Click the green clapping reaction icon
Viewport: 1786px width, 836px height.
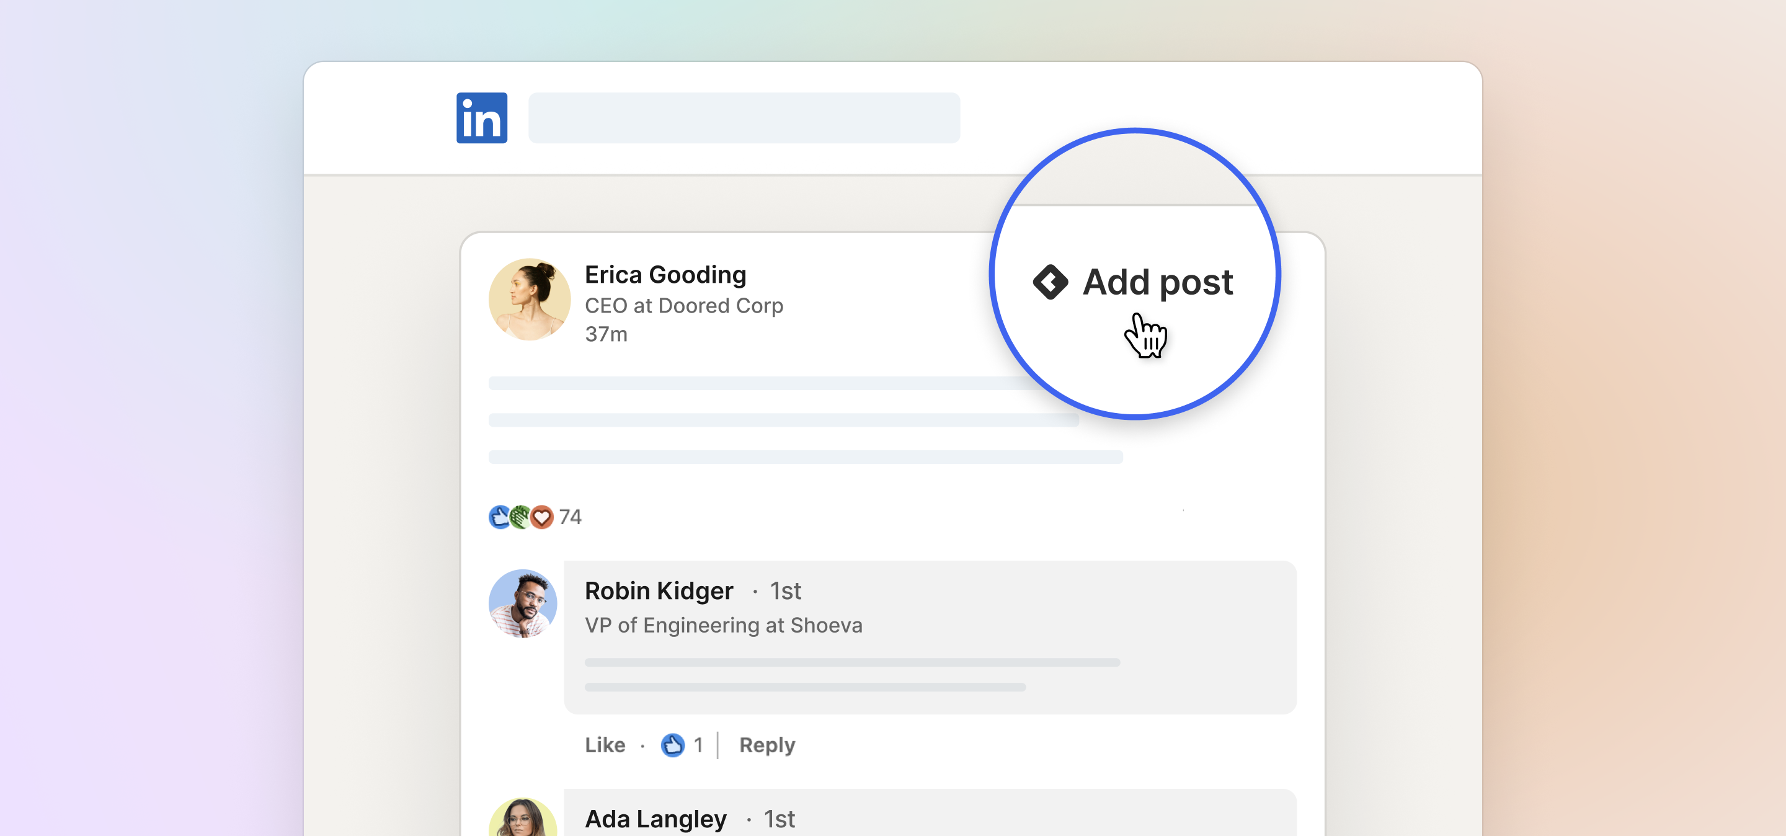point(520,517)
